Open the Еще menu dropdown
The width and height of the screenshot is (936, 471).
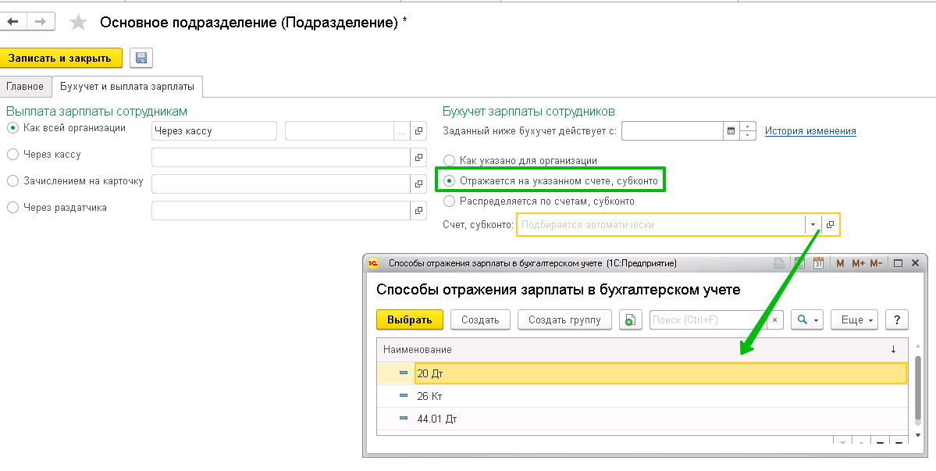pos(856,320)
